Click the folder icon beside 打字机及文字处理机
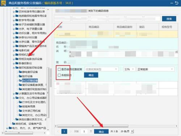 coord(20,102)
